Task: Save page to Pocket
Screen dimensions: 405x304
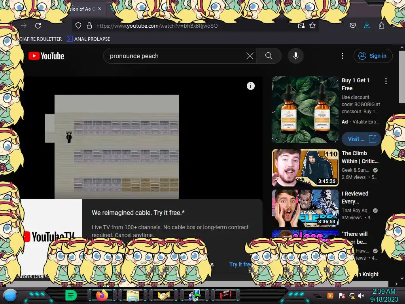Action: (x=352, y=25)
